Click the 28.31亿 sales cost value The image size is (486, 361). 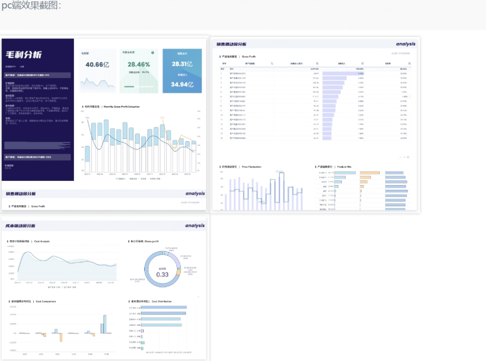point(182,64)
